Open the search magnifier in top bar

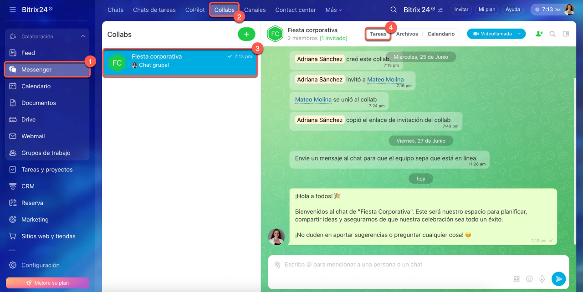tap(394, 10)
